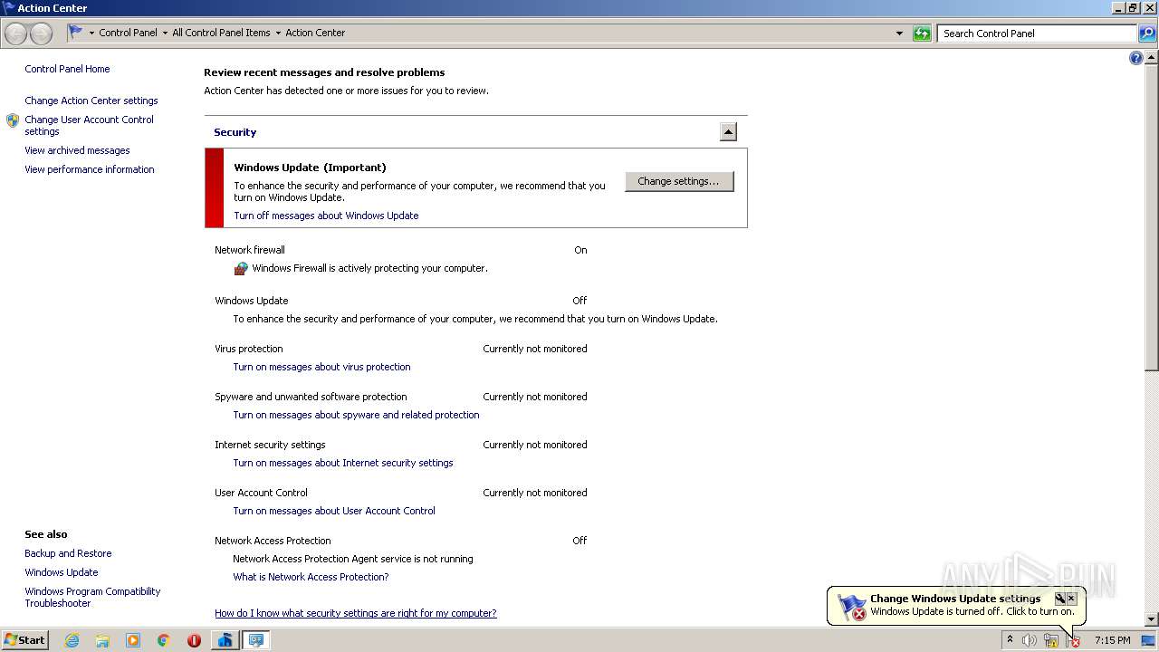Open the Start menu
This screenshot has width=1159, height=652.
tap(24, 640)
